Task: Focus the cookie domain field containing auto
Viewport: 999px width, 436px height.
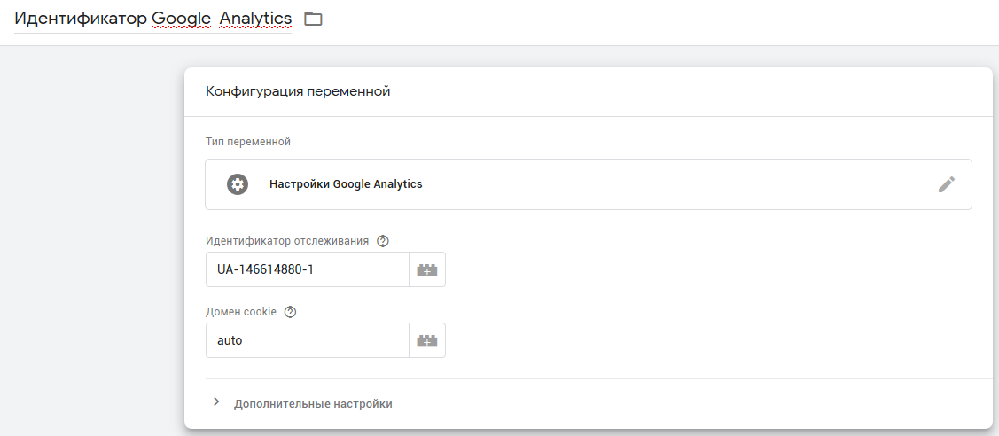Action: pos(307,340)
